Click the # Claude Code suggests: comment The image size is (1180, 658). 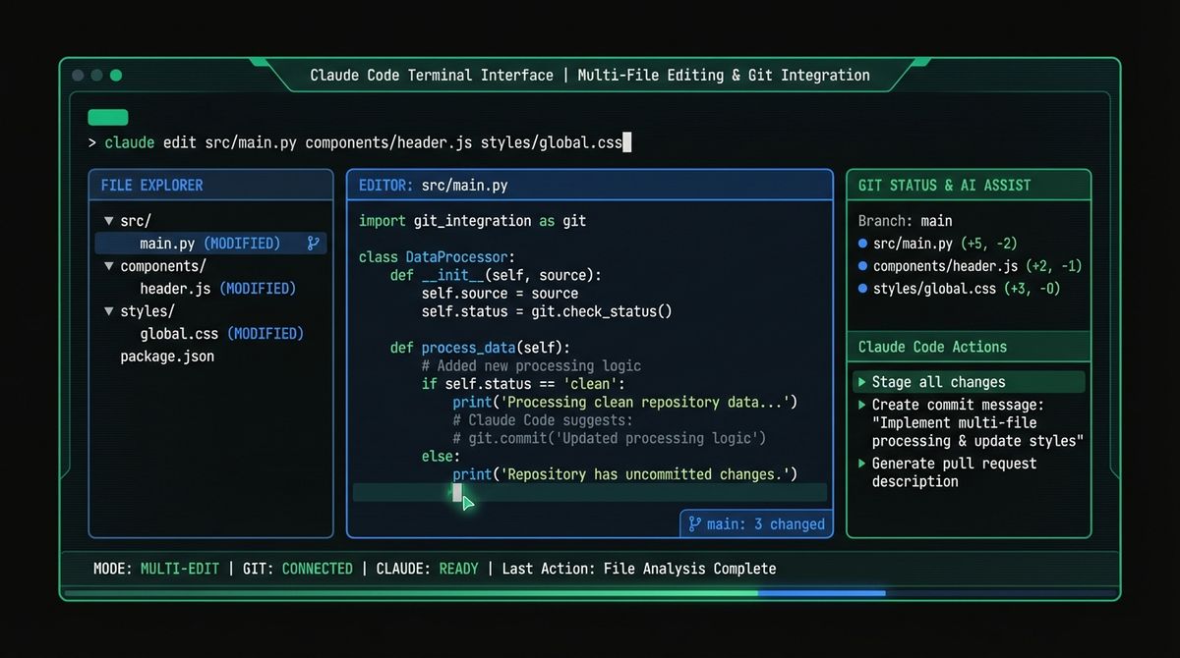(543, 420)
